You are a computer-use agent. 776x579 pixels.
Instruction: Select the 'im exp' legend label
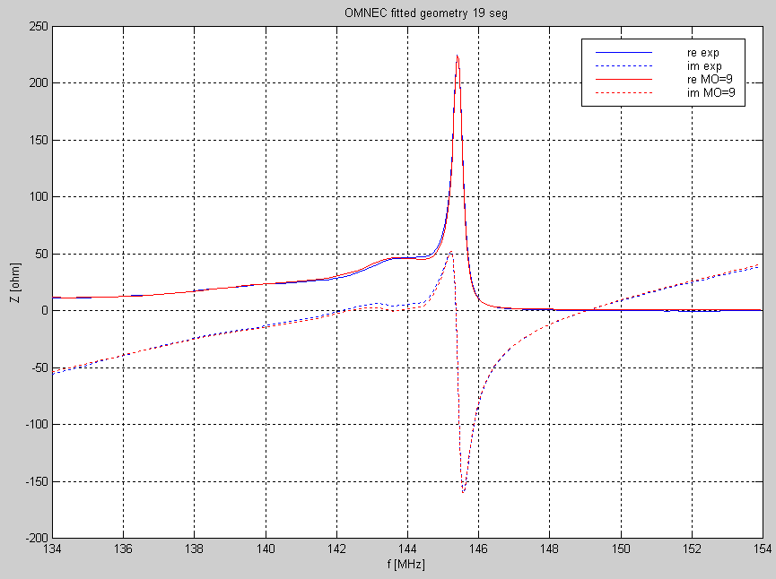click(704, 65)
